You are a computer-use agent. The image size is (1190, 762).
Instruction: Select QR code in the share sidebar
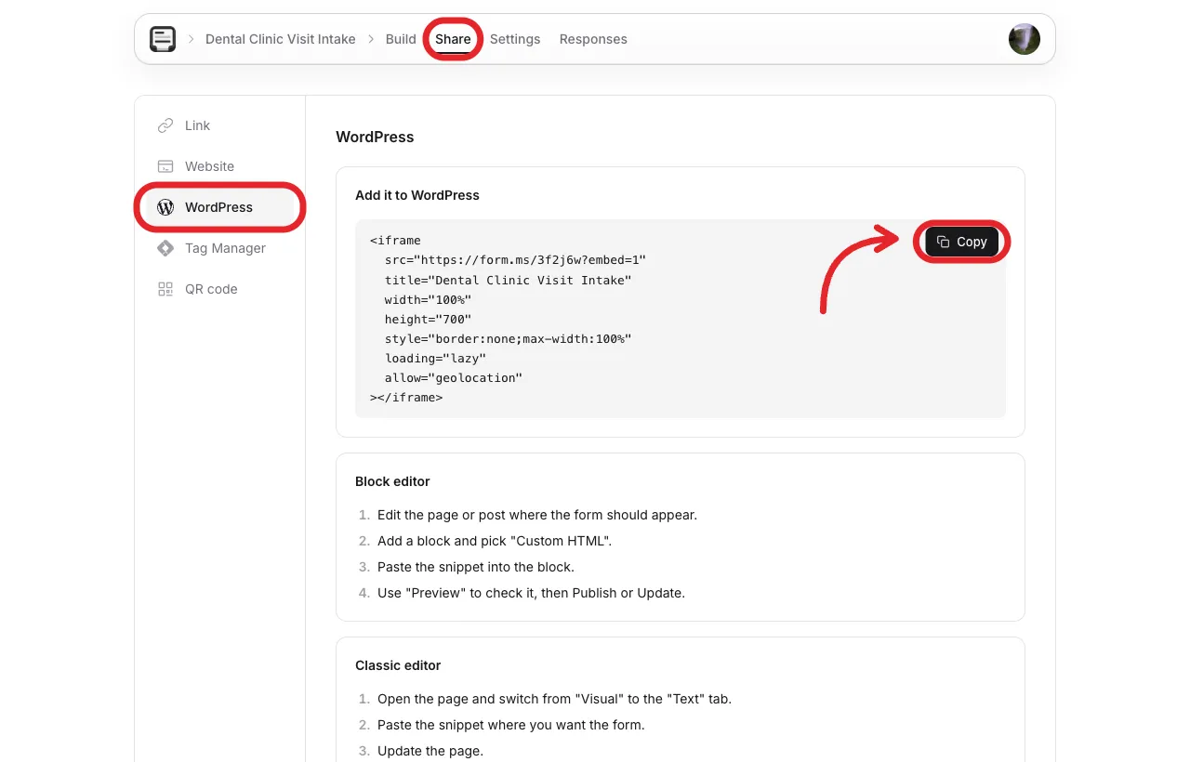click(219, 289)
